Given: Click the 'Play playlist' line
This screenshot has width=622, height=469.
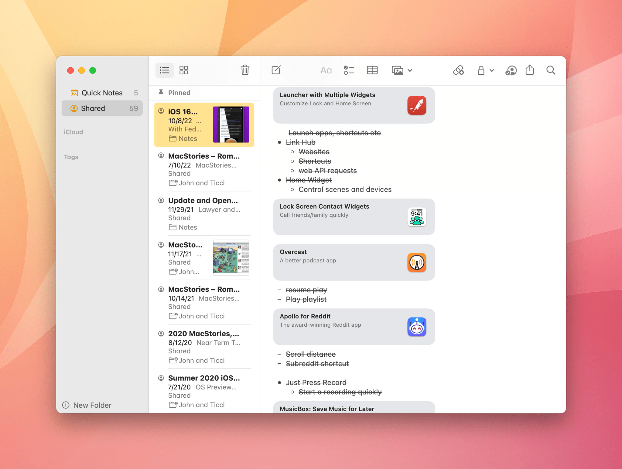Looking at the screenshot, I should pos(306,299).
